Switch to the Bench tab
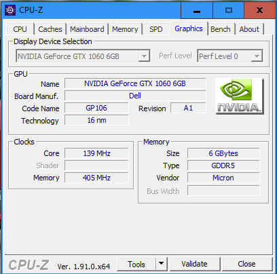 221,29
